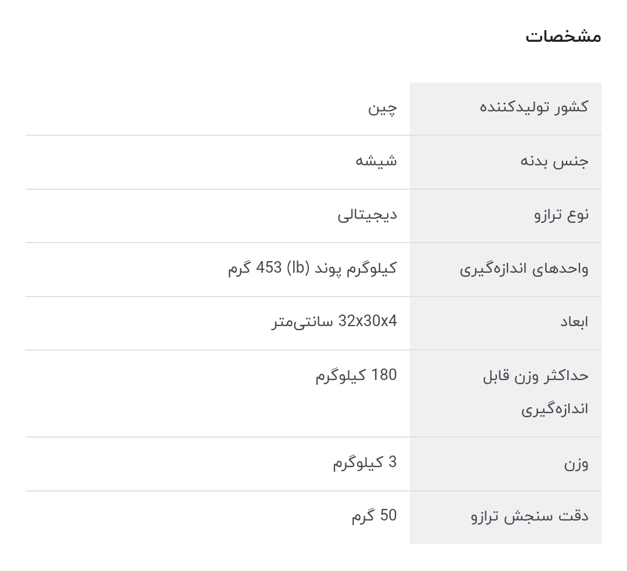
Task: Select the ابعاد label cell
Action: [574, 322]
